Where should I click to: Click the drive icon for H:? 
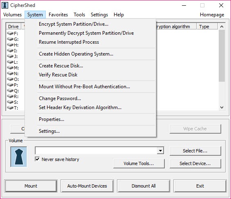coord(10,45)
